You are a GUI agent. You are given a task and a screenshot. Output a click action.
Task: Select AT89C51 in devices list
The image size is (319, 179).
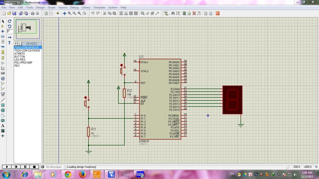[x=20, y=53]
